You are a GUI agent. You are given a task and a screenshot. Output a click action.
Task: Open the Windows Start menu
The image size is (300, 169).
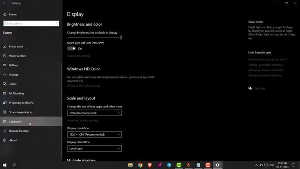coord(5,165)
